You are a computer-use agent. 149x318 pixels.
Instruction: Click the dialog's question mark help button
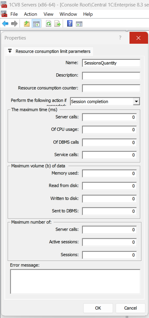[120, 38]
